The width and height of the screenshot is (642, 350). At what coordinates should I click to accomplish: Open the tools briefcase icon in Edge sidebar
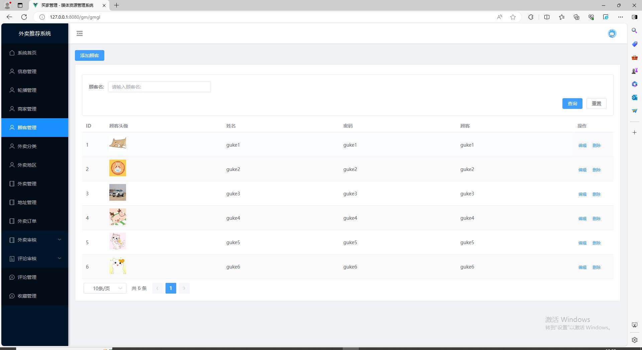pyautogui.click(x=635, y=57)
